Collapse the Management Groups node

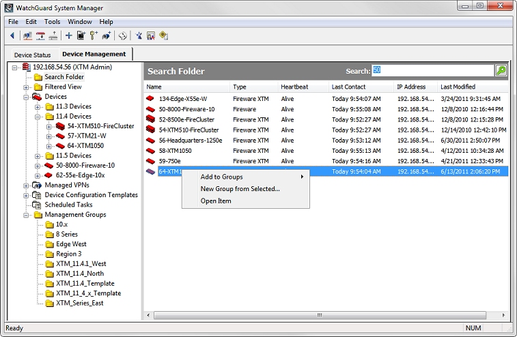(x=27, y=215)
